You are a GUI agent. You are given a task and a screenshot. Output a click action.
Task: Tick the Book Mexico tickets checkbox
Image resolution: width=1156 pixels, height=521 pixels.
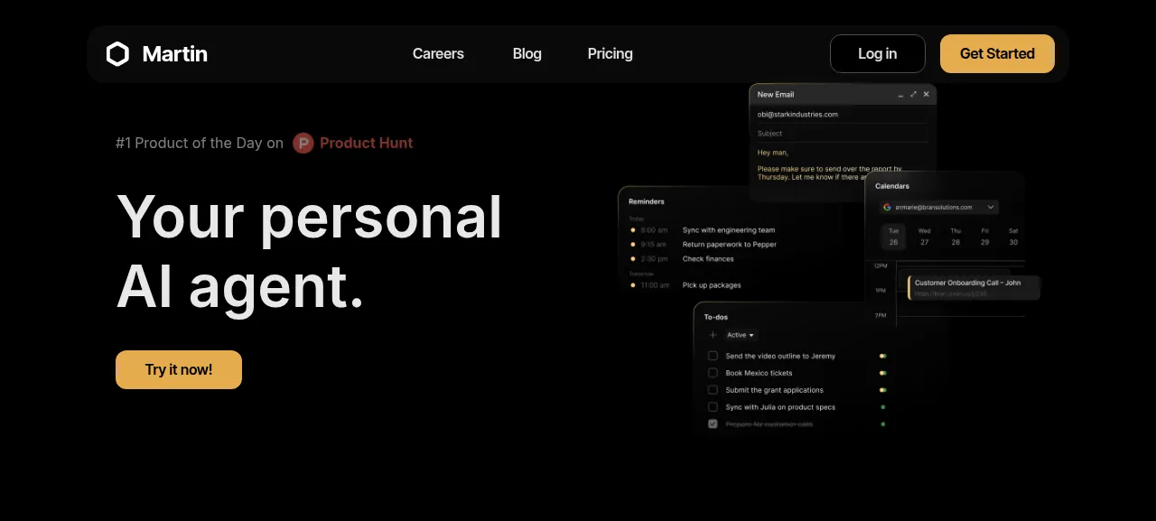coord(713,373)
